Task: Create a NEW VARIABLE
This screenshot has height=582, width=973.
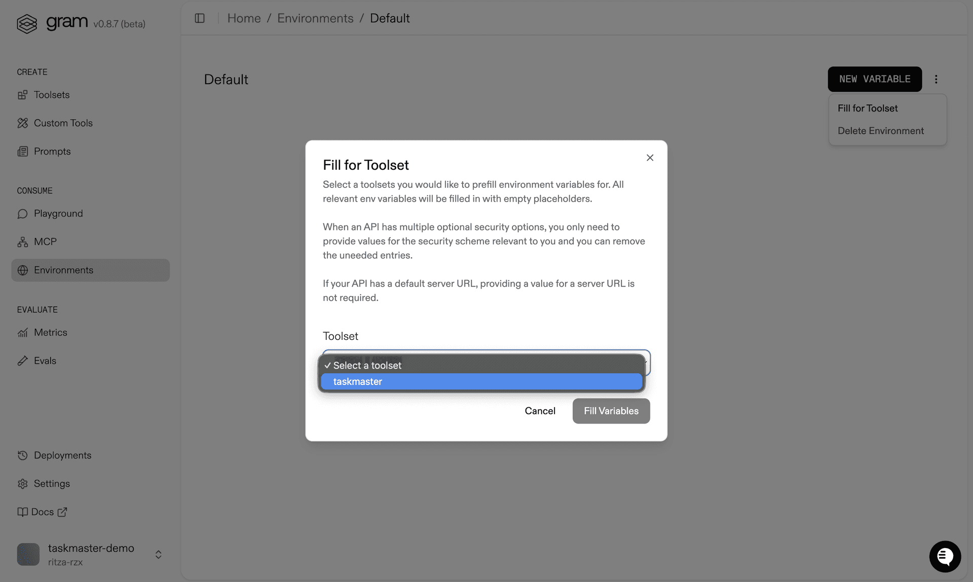Action: 875,79
